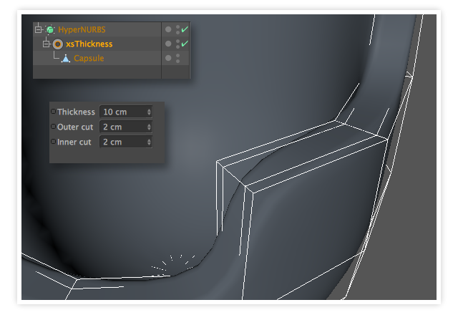This screenshot has width=458, height=320.
Task: Disable HyperNURBS green check mark
Action: coord(185,29)
